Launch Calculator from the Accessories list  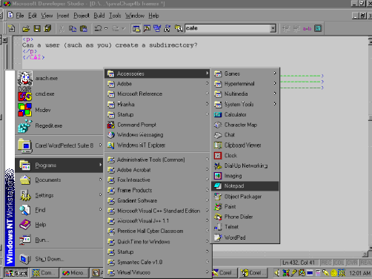click(245, 114)
